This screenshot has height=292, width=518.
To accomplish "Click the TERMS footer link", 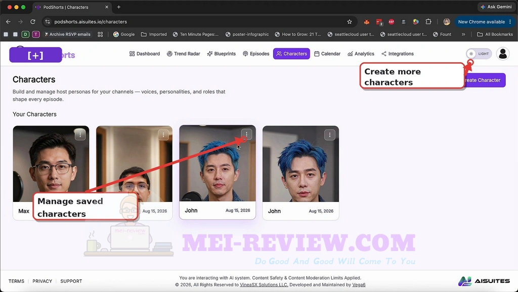I will 16,281.
